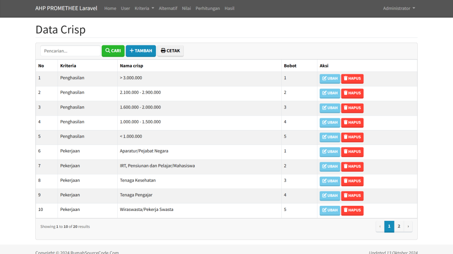
Task: Delete the Wiraswasta/Pekerja Swasta entry
Action: tap(352, 210)
